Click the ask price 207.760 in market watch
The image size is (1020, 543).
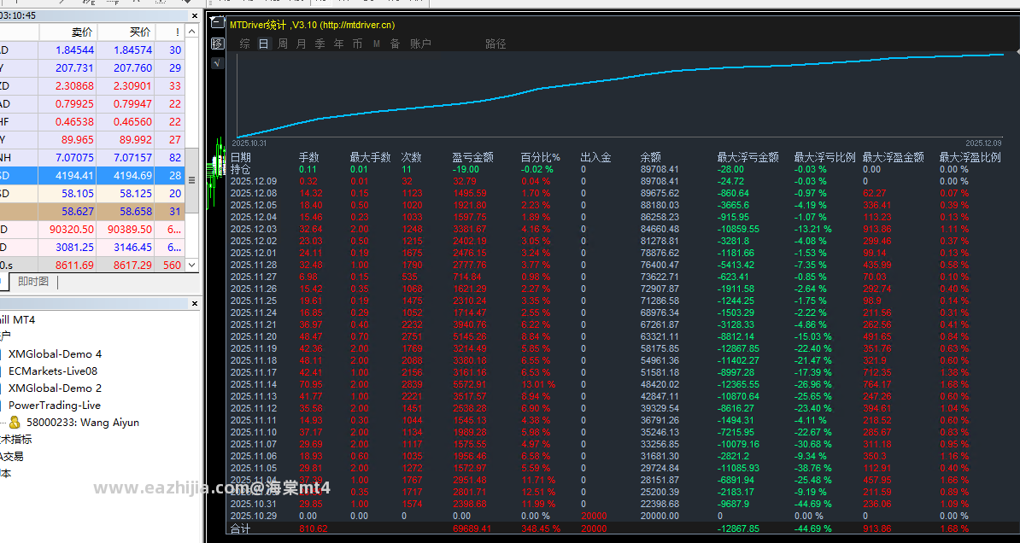[132, 67]
